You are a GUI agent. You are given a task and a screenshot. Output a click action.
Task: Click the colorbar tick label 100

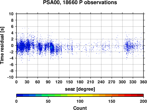coord(80,101)
